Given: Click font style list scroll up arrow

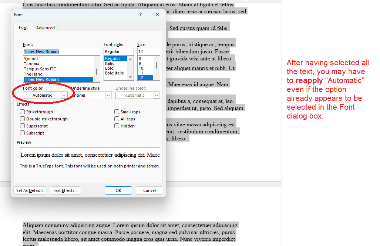Looking at the screenshot, I should coord(130,59).
